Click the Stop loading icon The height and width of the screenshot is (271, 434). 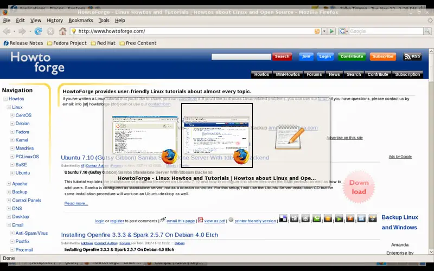click(50, 31)
